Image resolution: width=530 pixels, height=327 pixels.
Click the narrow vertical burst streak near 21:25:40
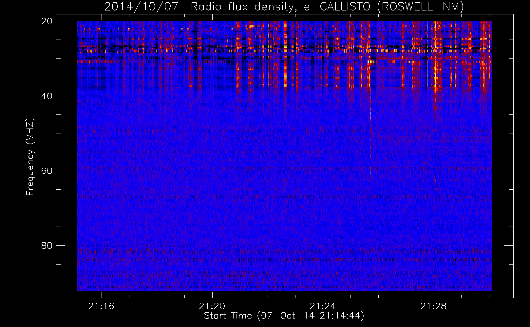(x=370, y=131)
